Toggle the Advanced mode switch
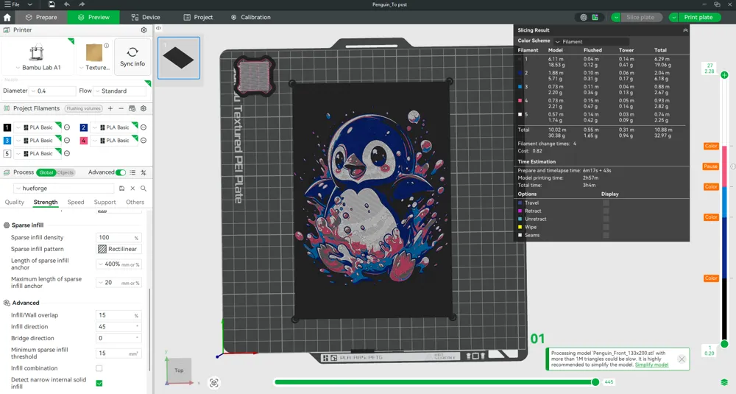This screenshot has width=736, height=394. click(x=121, y=172)
